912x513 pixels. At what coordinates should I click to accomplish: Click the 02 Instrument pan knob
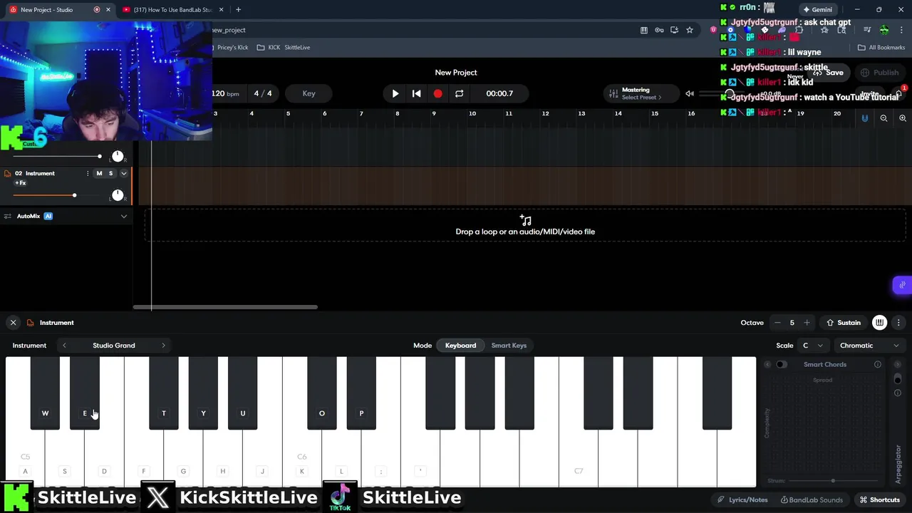[118, 195]
